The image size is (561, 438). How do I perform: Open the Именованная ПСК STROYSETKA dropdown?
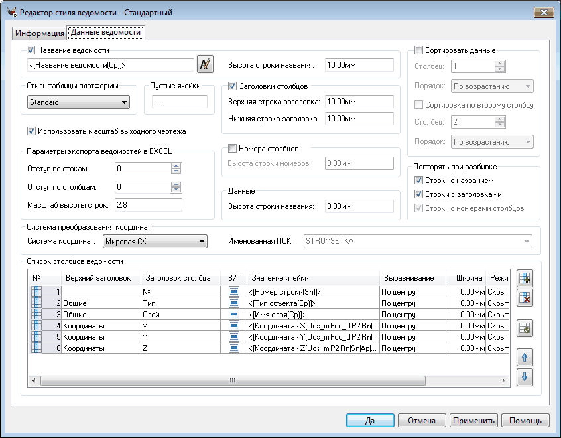(x=417, y=242)
